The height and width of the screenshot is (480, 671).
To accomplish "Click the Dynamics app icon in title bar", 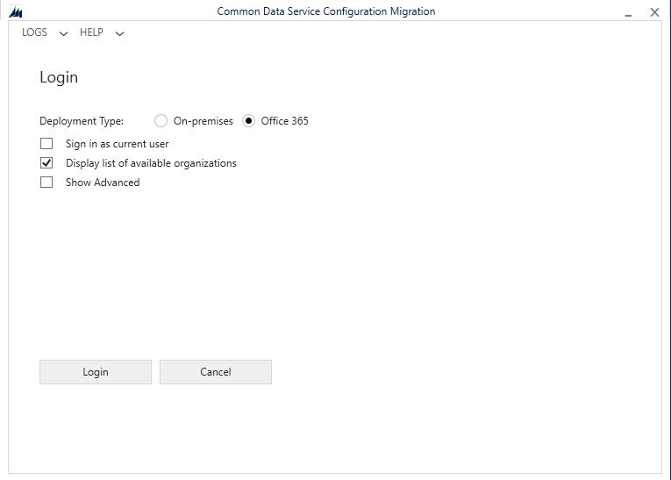I will tap(15, 12).
